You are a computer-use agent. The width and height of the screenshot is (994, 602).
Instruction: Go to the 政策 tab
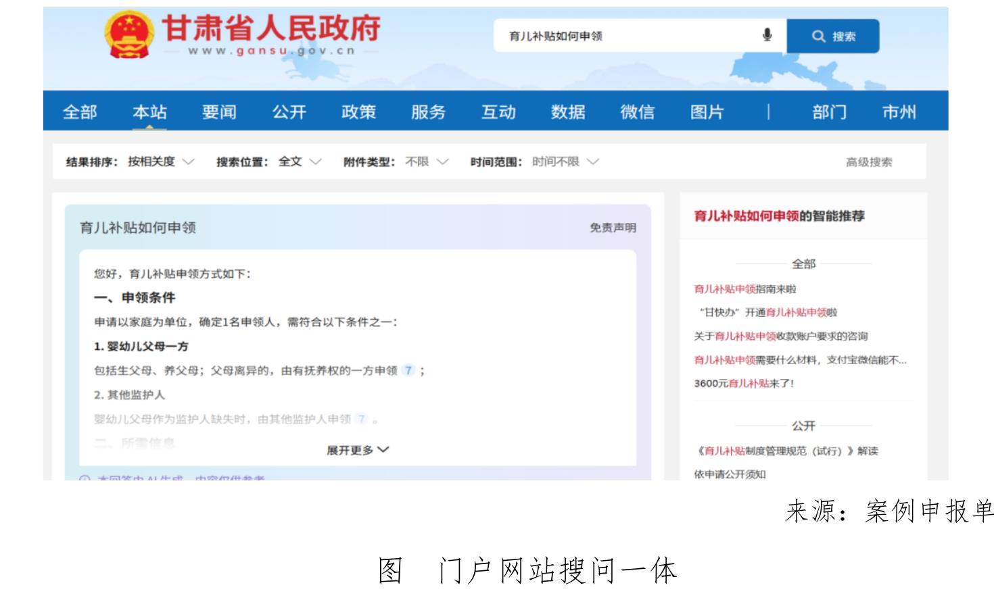pos(358,111)
